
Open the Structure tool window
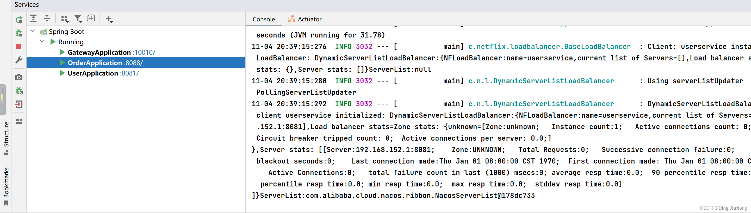pyautogui.click(x=6, y=138)
